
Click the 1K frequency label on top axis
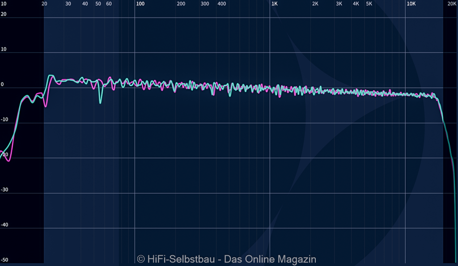coord(275,4)
